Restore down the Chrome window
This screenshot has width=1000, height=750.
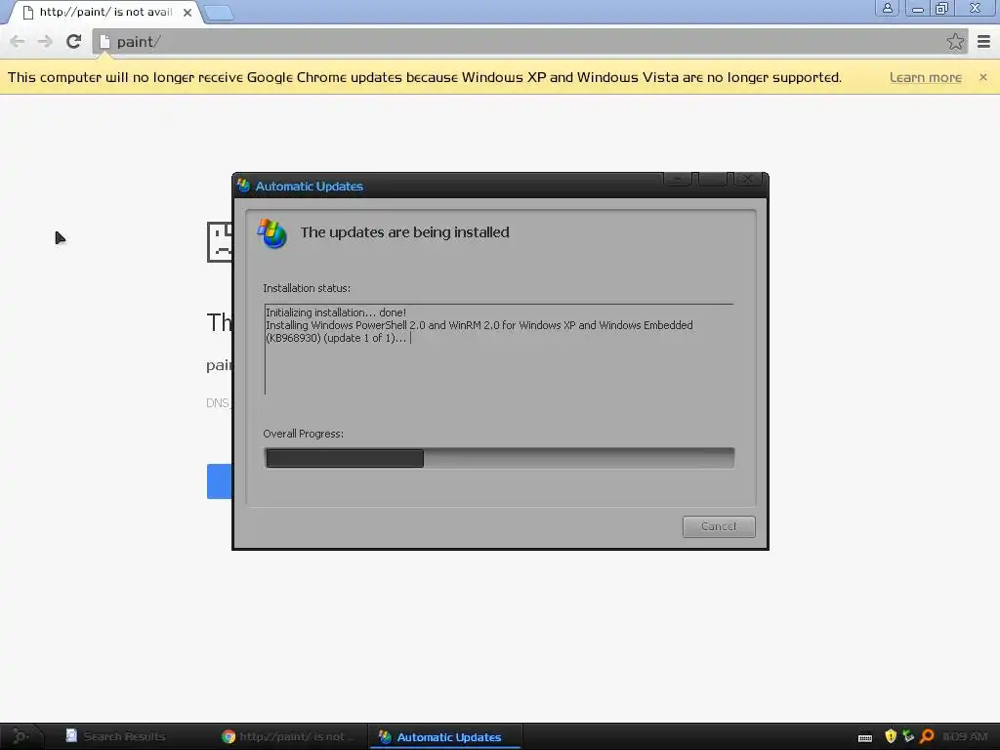942,8
